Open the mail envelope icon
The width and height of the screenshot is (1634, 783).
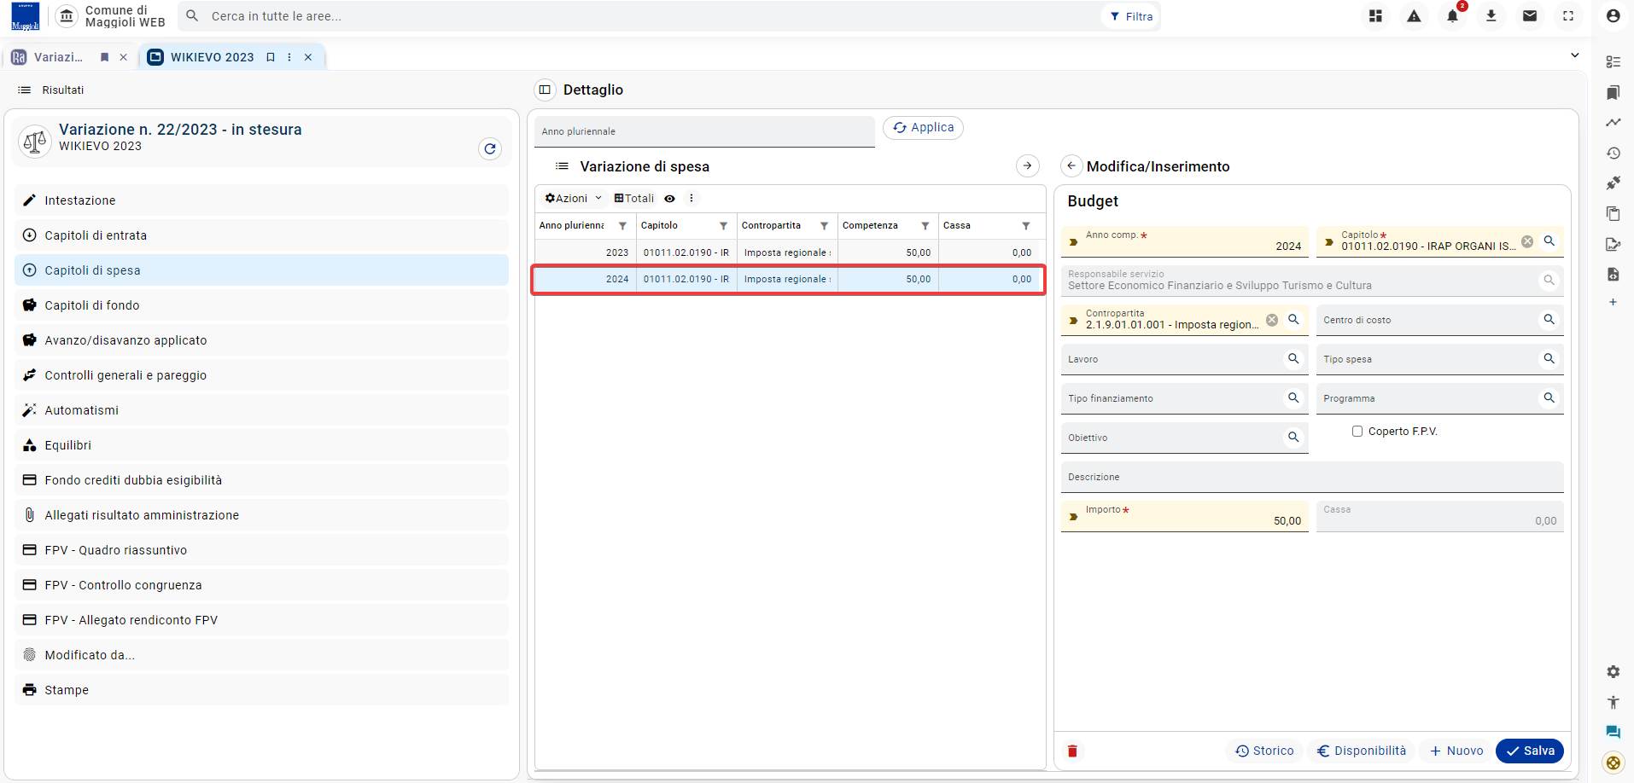tap(1530, 16)
